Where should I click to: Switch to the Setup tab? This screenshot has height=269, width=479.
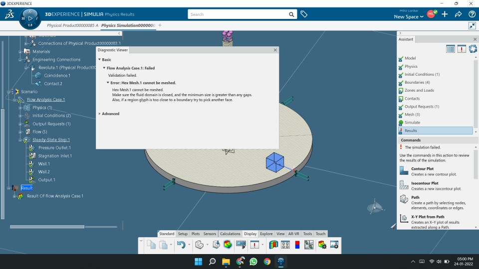(x=183, y=234)
